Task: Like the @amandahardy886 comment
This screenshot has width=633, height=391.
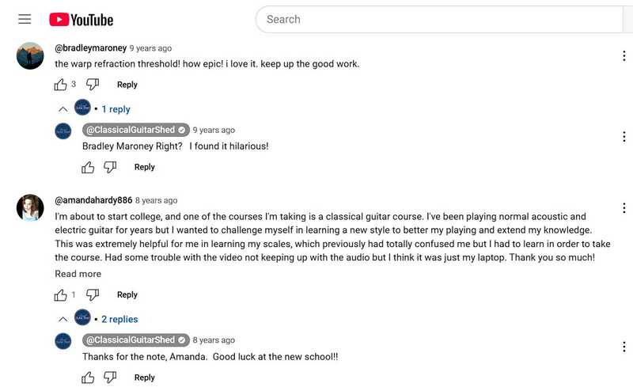Action: click(x=61, y=295)
